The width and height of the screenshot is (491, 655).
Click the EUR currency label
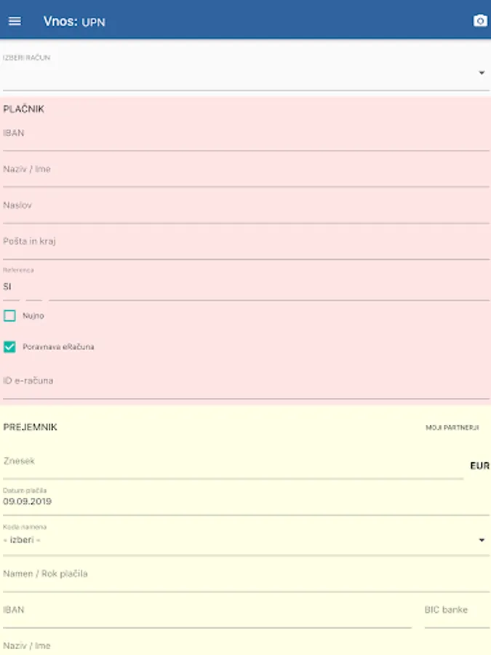pyautogui.click(x=479, y=466)
